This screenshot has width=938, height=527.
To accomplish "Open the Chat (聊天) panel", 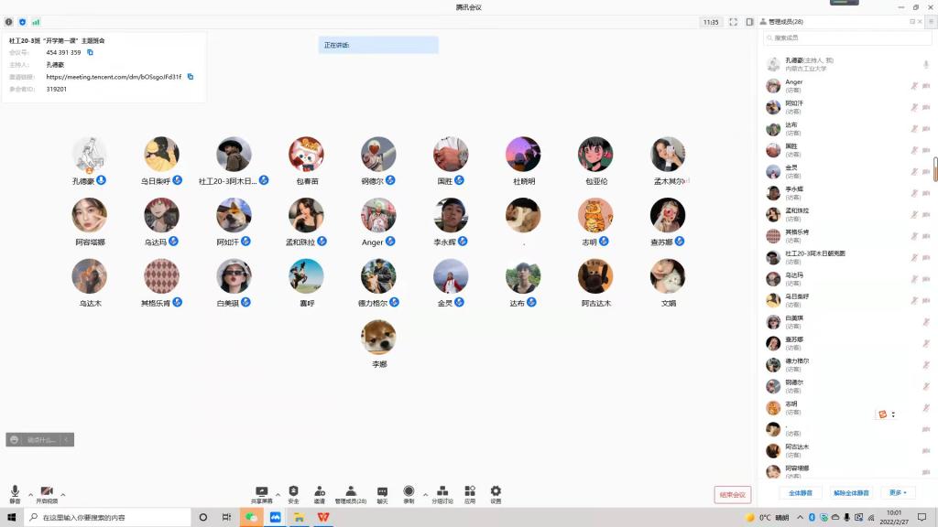I will 382,492.
